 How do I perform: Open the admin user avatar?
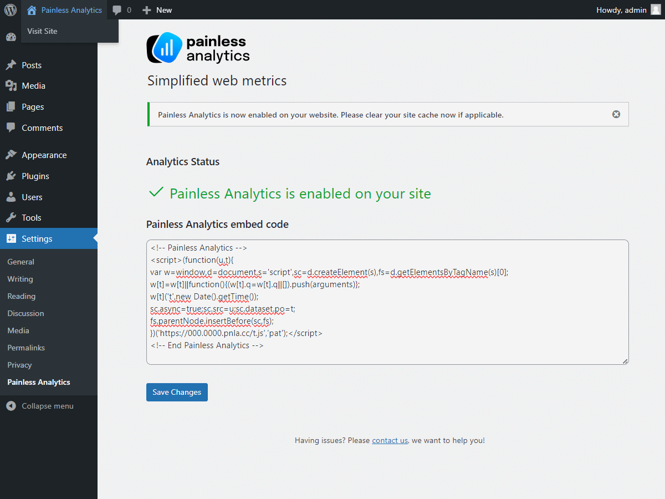click(x=656, y=10)
